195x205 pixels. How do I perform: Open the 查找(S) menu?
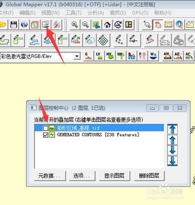(118, 13)
